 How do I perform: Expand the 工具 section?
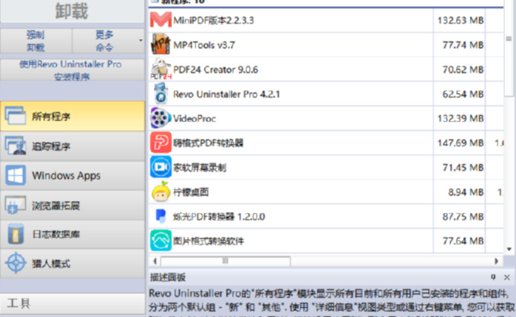(x=72, y=304)
